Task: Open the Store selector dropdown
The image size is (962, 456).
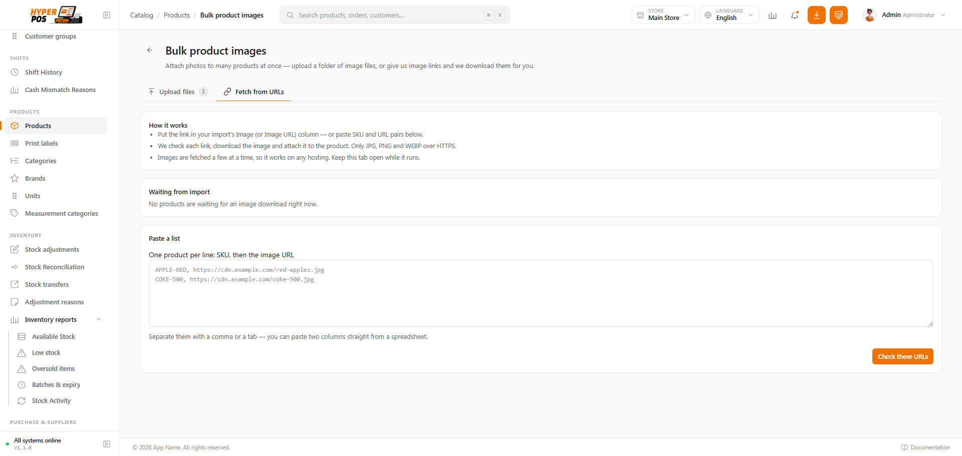Action: [663, 15]
